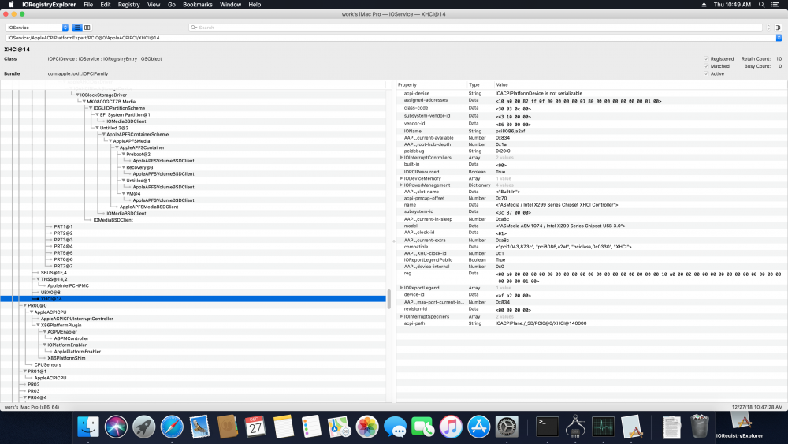Click the tree pane vertical scrollbar
The height and width of the screenshot is (444, 788).
[x=388, y=299]
